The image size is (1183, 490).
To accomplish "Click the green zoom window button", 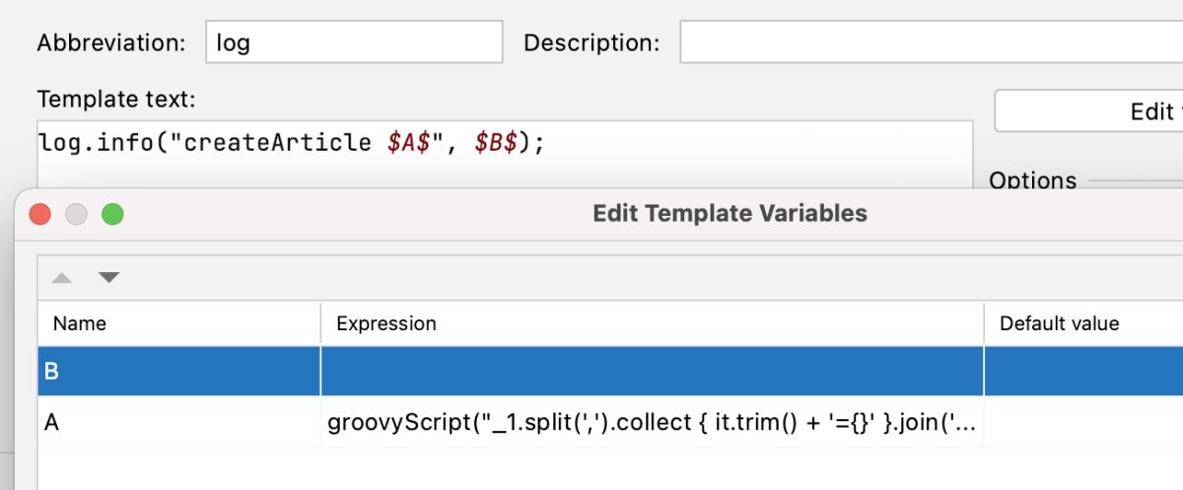I will [x=113, y=214].
